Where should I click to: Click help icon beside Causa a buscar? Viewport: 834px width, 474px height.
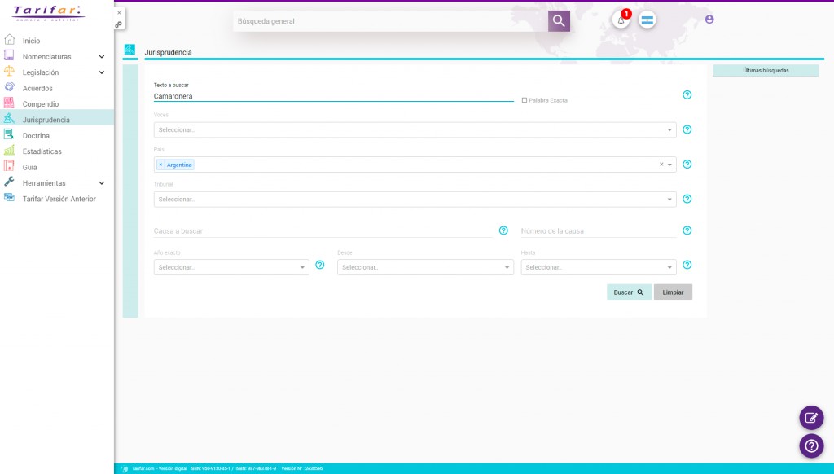click(503, 230)
